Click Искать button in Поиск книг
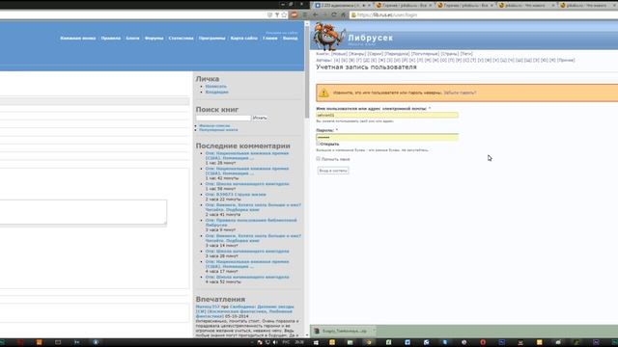Viewport: 618px width, 347px height. [260, 118]
